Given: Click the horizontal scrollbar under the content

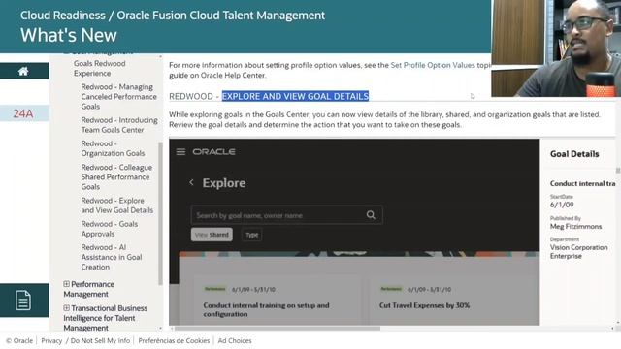Looking at the screenshot, I should point(278,328).
